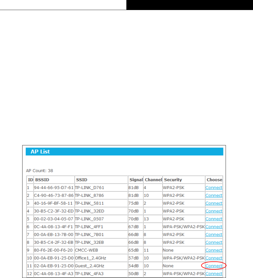
Task: Click the ID column header
Action: 30,180
